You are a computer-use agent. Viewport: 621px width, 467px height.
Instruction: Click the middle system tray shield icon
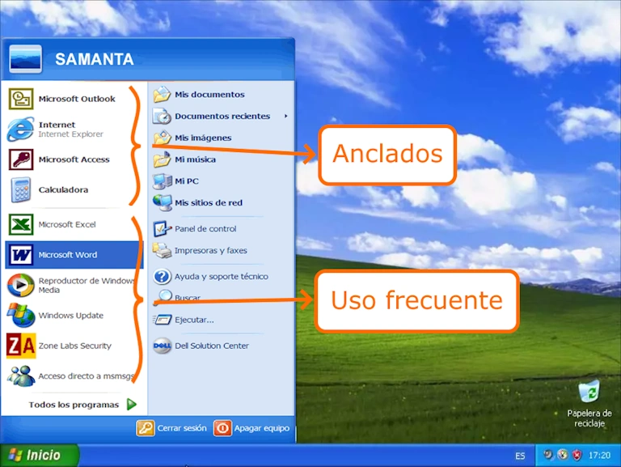point(563,454)
